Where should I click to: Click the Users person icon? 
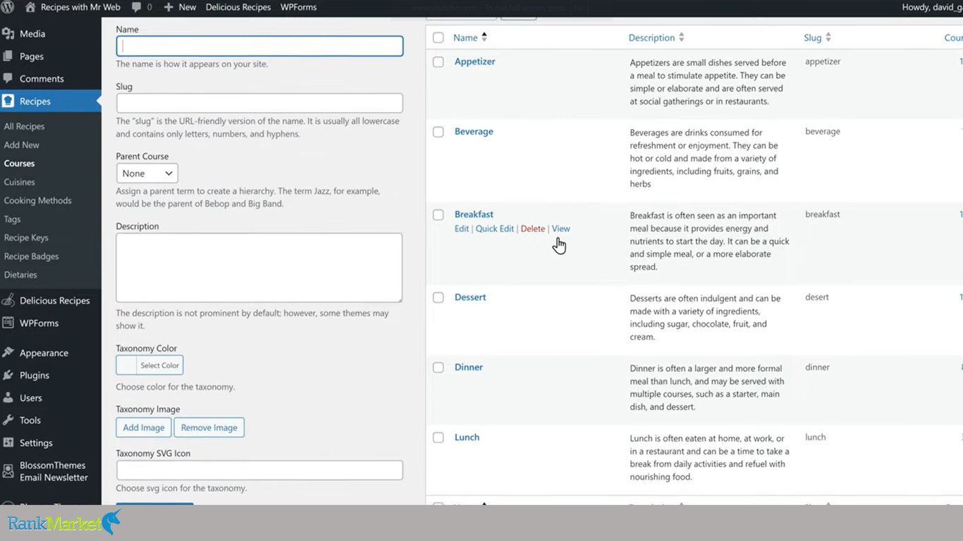8,397
